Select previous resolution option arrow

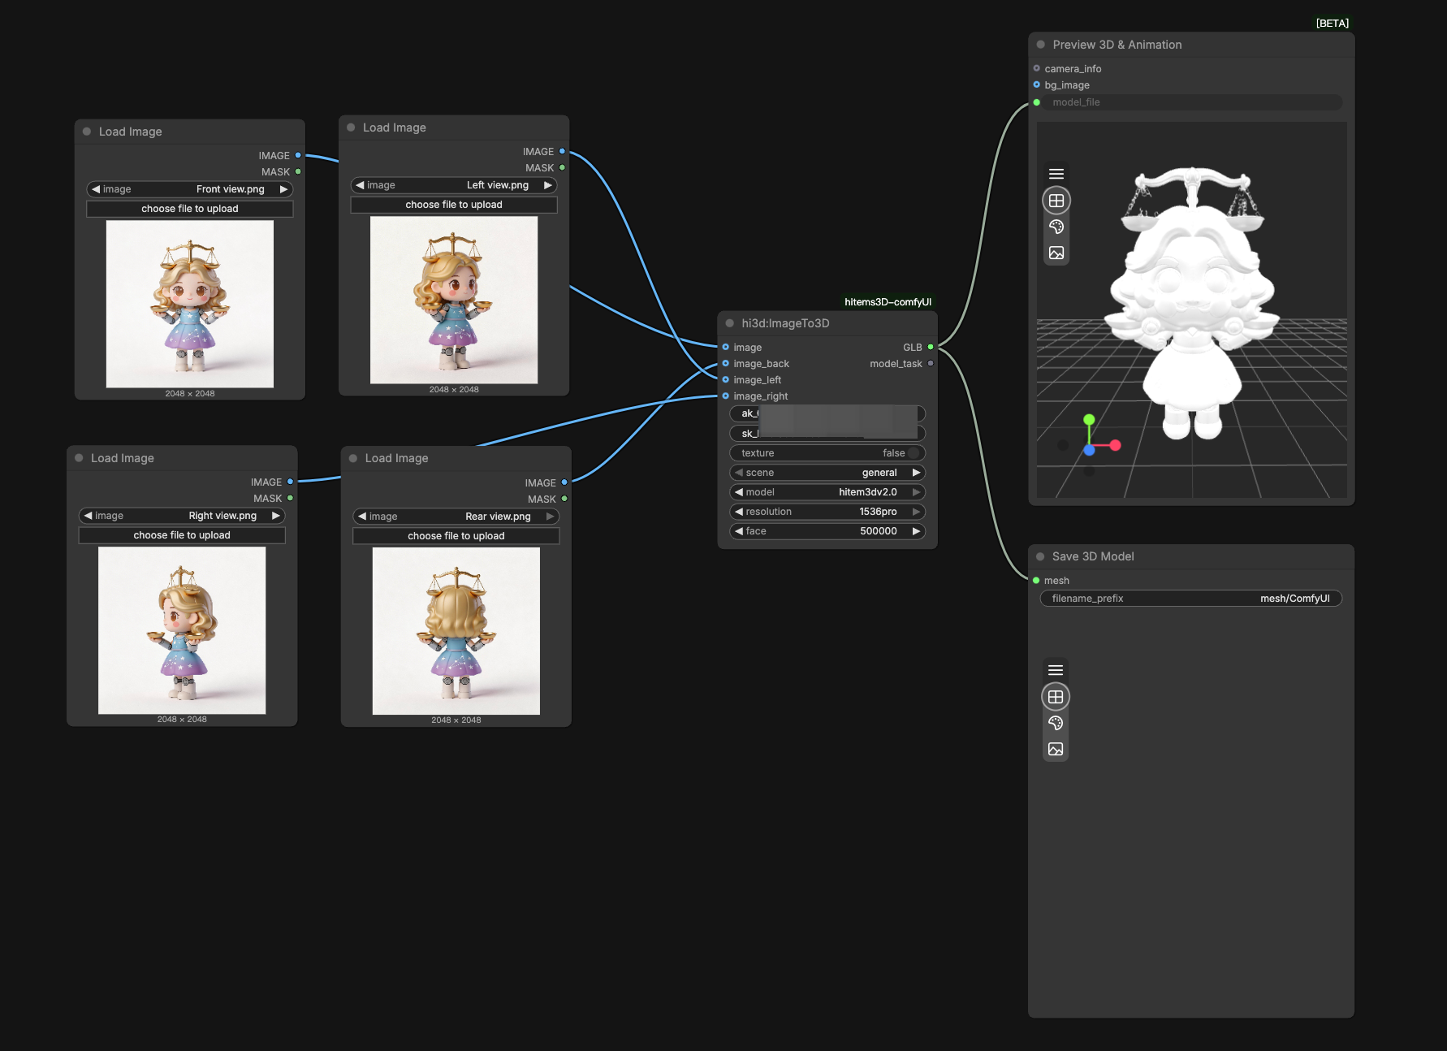click(x=738, y=512)
